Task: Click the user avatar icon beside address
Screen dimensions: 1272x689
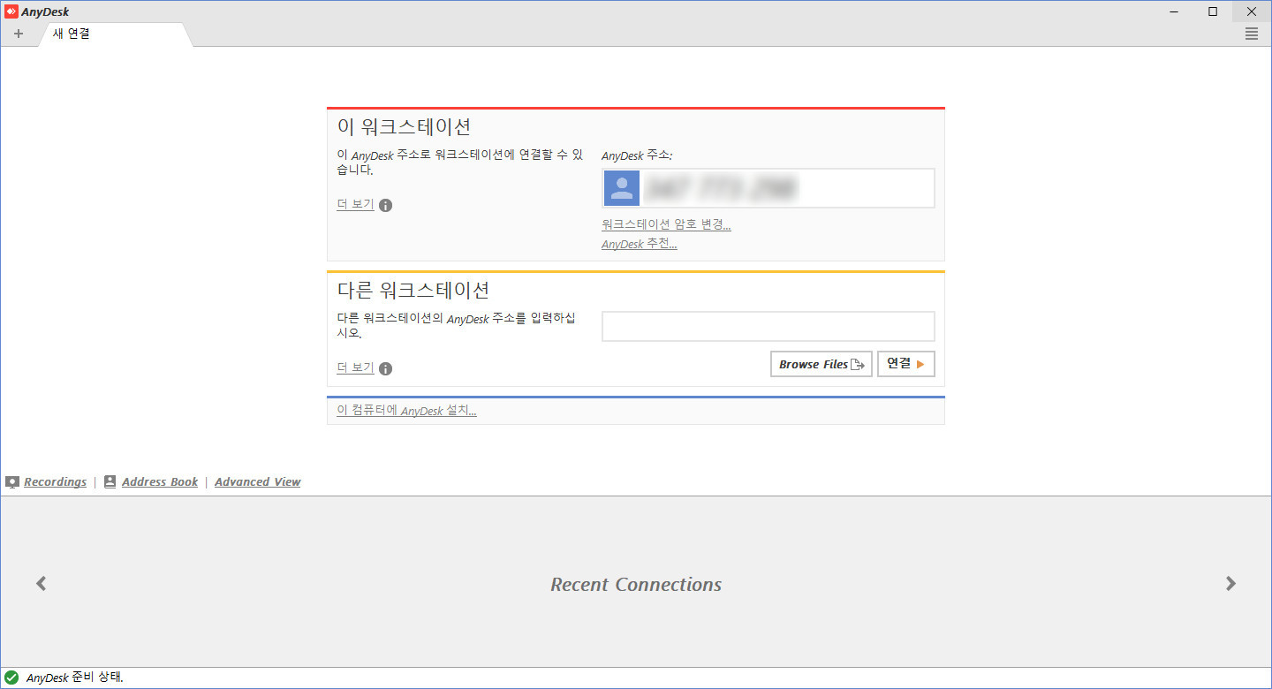Action: (x=622, y=188)
